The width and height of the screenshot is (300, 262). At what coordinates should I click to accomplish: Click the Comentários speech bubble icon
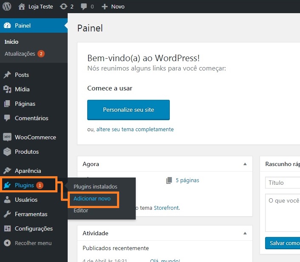coord(7,118)
